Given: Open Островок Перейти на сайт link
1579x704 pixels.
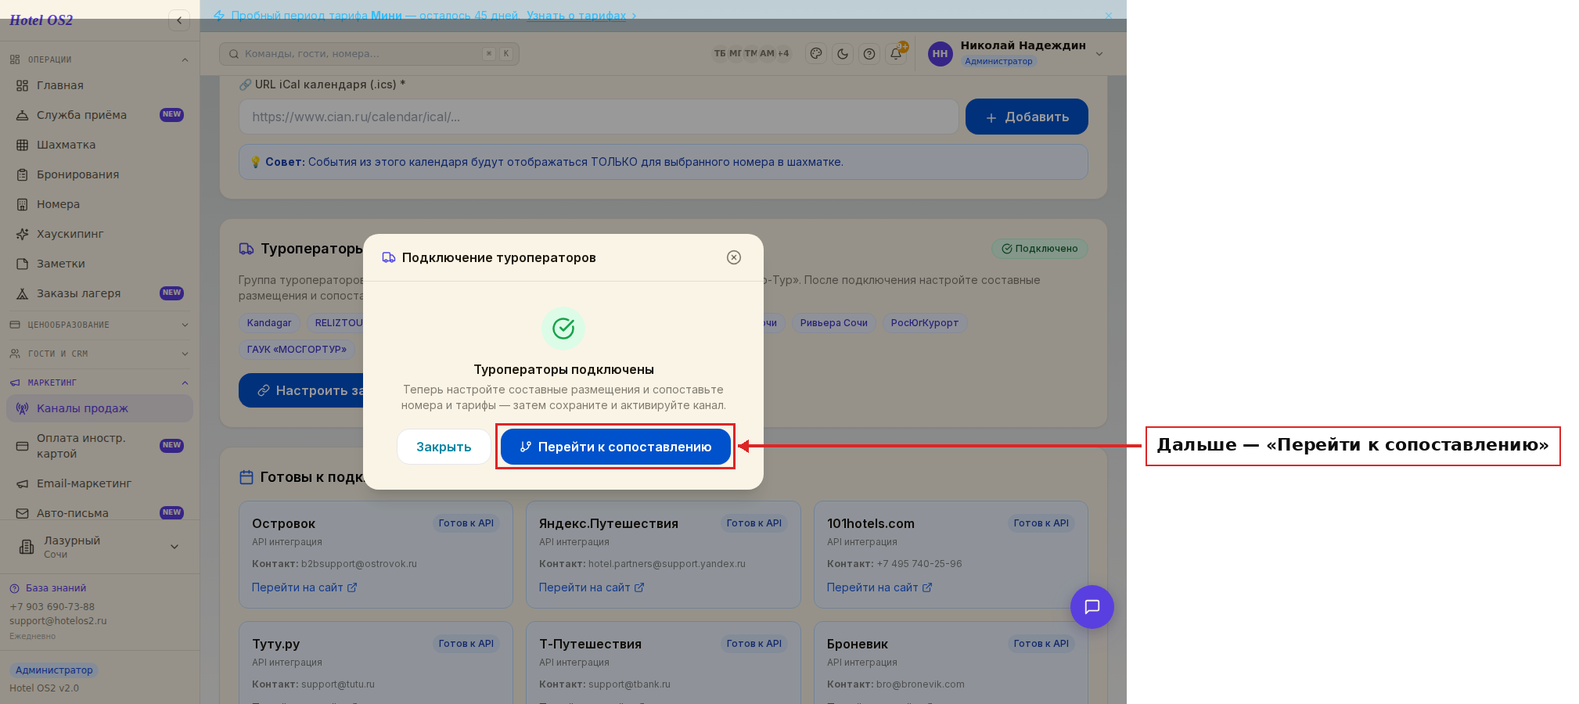Looking at the screenshot, I should pos(304,587).
